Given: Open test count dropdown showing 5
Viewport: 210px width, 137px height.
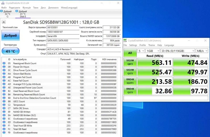Looking at the screenshot, I should tap(141, 51).
